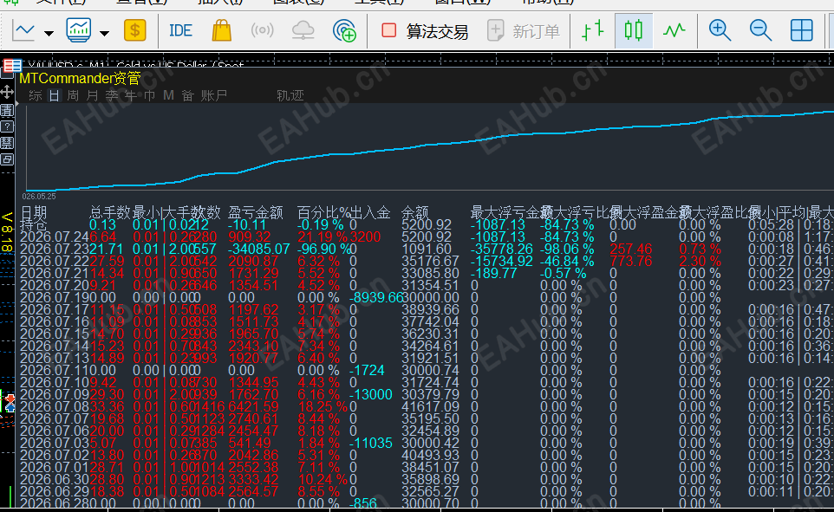
Task: Click the signals broadcast icon
Action: (262, 30)
